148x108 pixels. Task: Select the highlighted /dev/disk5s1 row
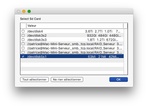coord(72,56)
